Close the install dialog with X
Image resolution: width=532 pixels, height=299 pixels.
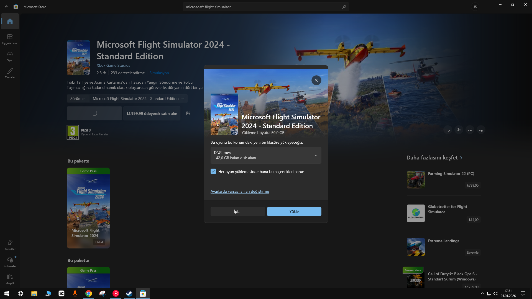tap(316, 80)
